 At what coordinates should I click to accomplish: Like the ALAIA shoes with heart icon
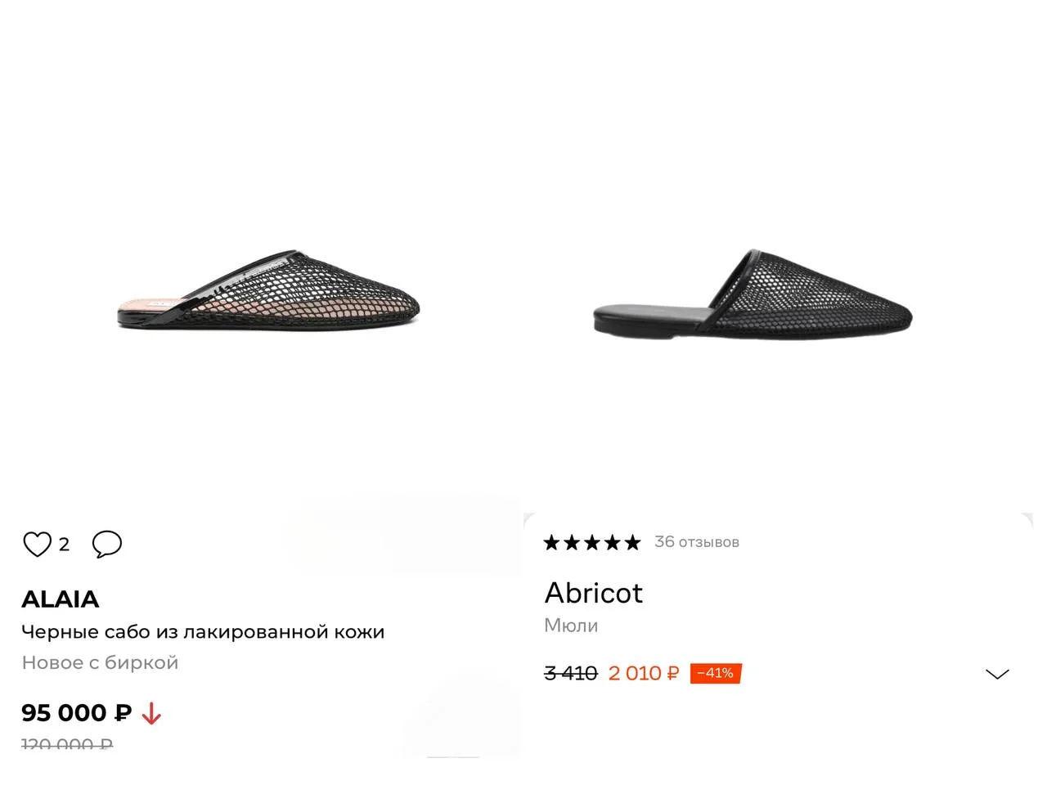tap(37, 544)
